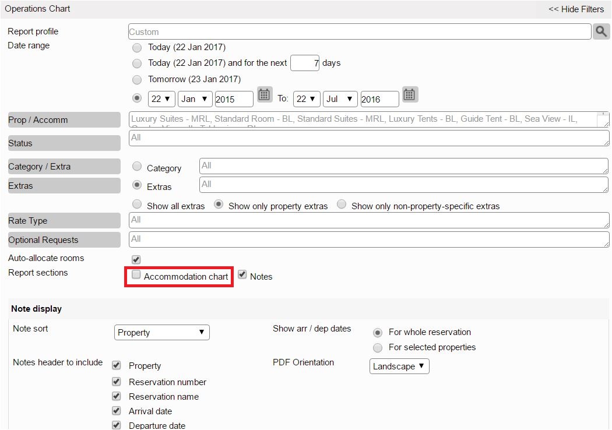Open the end date calendar picker icon

pyautogui.click(x=409, y=94)
